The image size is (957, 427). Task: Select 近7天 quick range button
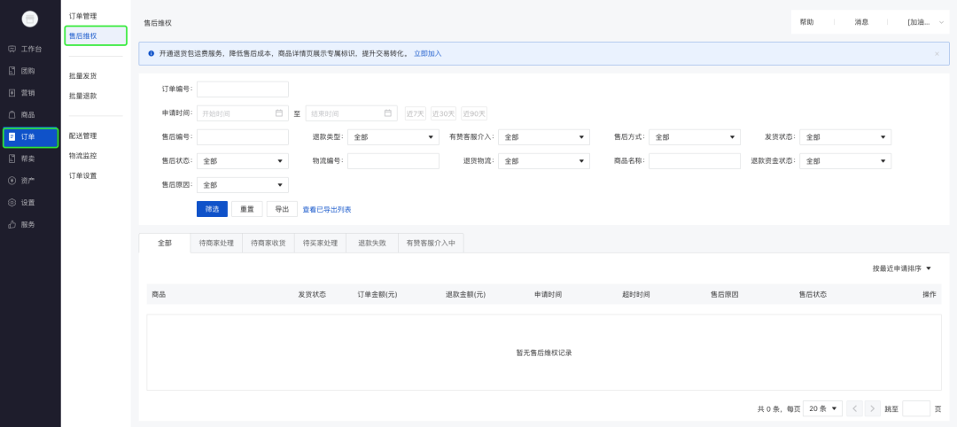[x=416, y=113]
